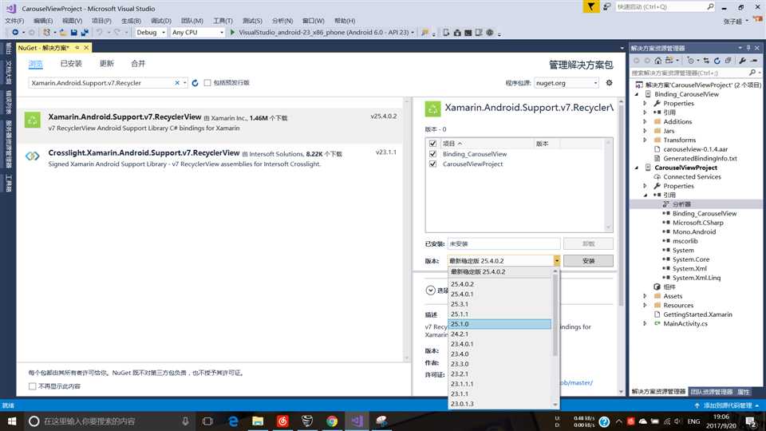Click the Open File toolbar icon

pyautogui.click(x=63, y=32)
